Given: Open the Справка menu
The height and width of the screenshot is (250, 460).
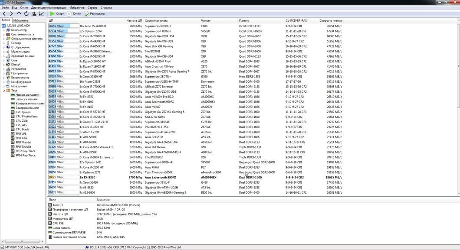Looking at the screenshot, I should click(x=106, y=8).
